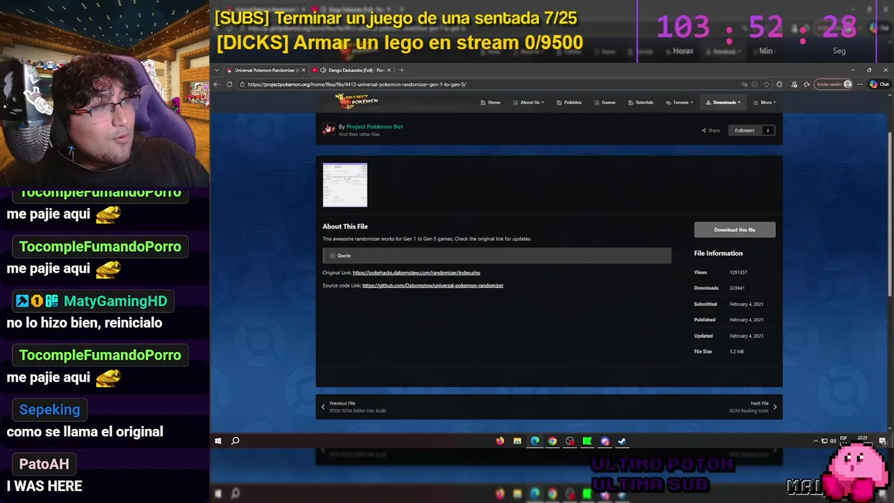Go to the Home nav item

[490, 103]
